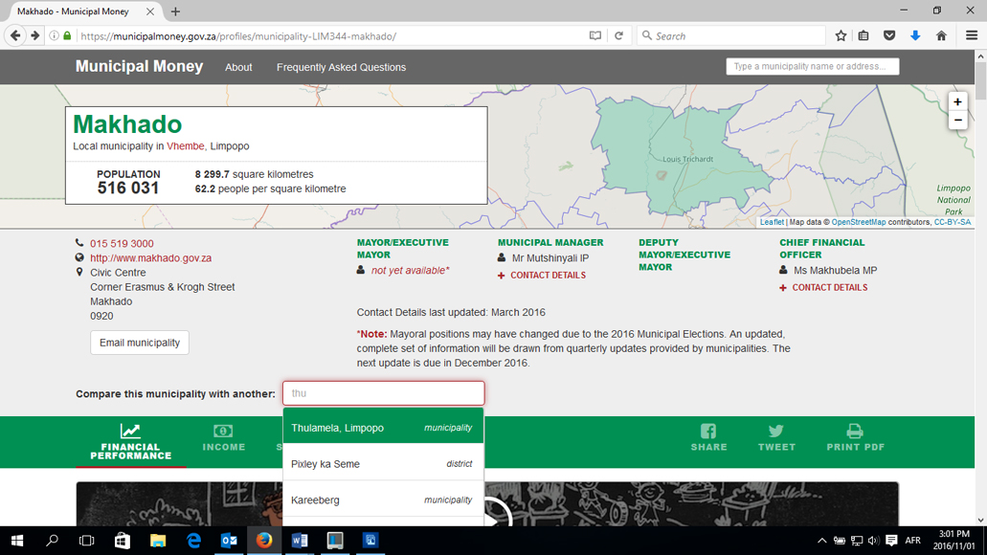
Task: Open the http://www.makhado.gov.za website link
Action: pos(150,258)
